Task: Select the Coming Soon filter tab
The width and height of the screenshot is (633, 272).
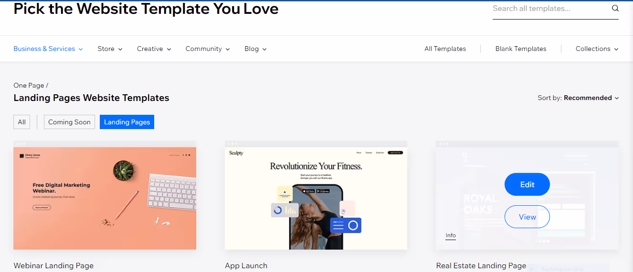Action: 69,122
